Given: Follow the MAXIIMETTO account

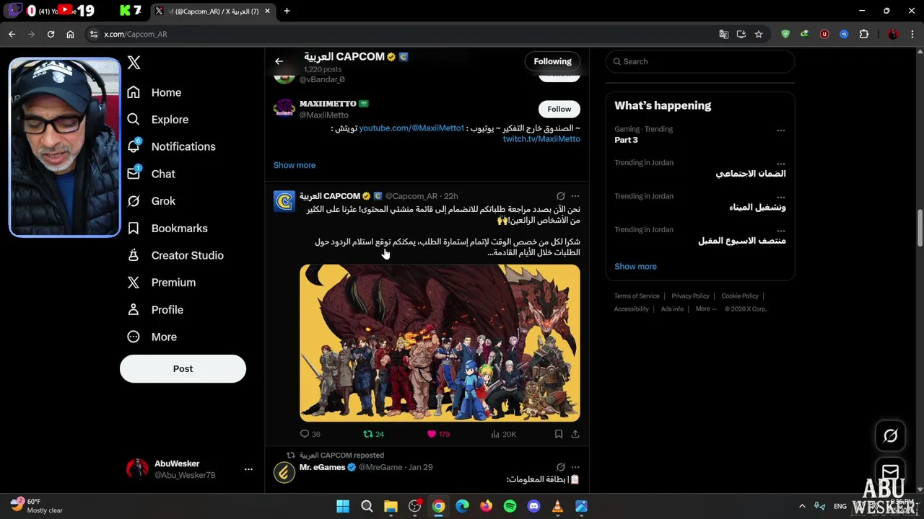Looking at the screenshot, I should (559, 109).
